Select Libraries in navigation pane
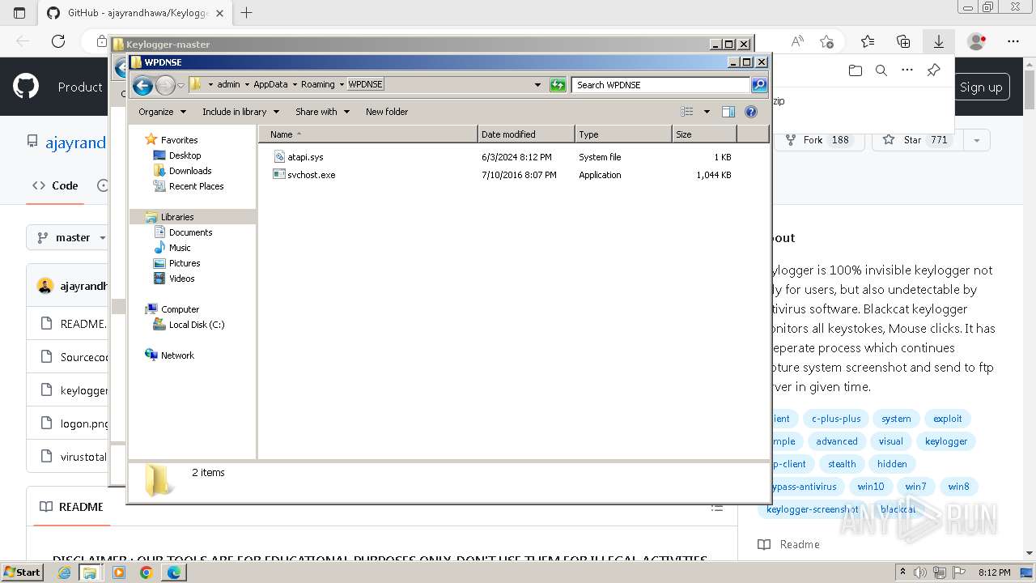Screen dimensions: 1036x583 point(177,217)
